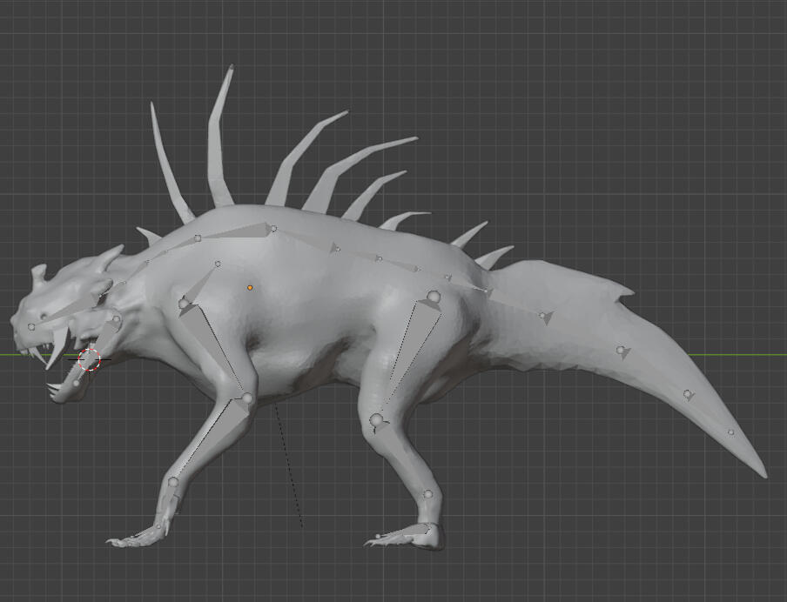Select the front shoulder joint sphere
Screen dimensions: 787x602
[184, 304]
